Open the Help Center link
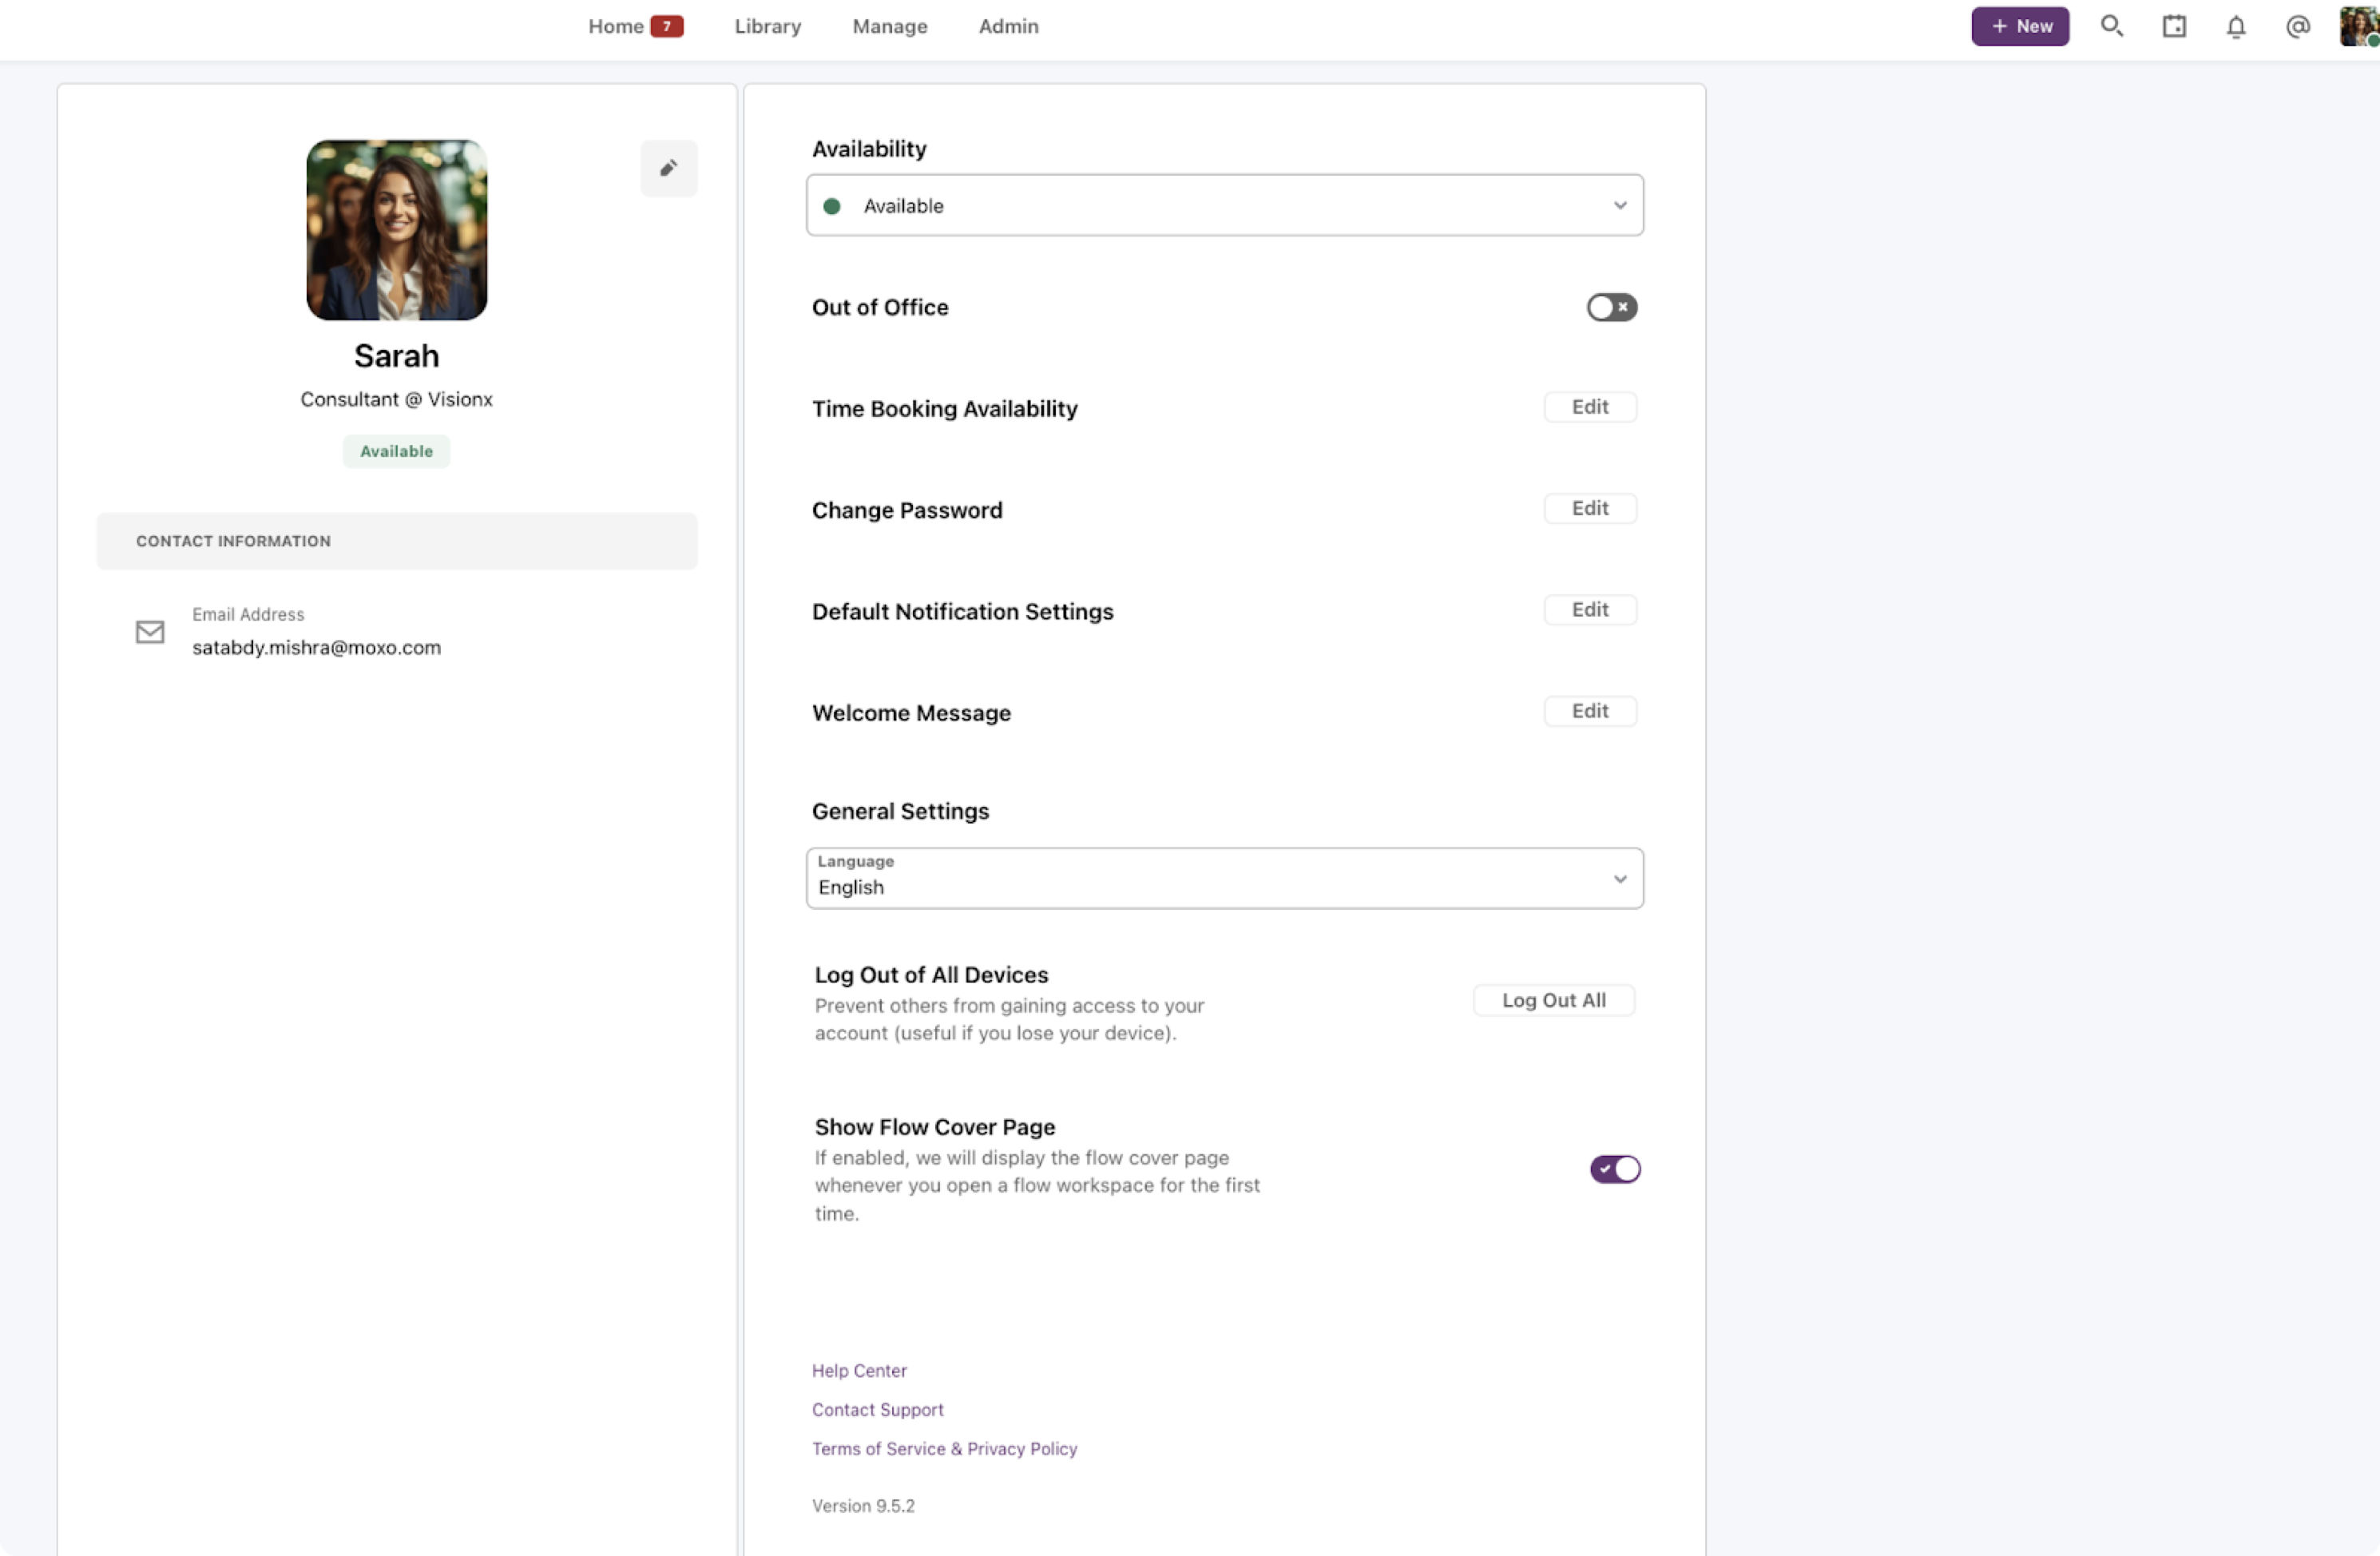The height and width of the screenshot is (1556, 2380). tap(859, 1369)
